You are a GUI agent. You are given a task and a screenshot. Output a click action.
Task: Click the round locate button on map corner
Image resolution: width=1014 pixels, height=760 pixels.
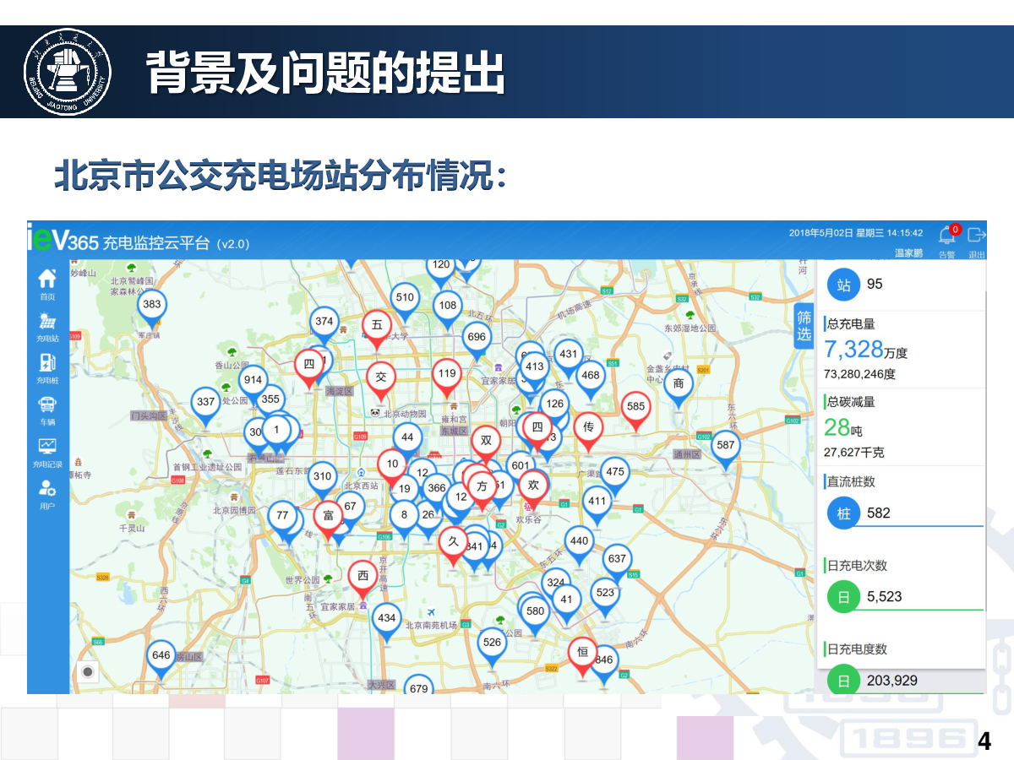point(87,672)
